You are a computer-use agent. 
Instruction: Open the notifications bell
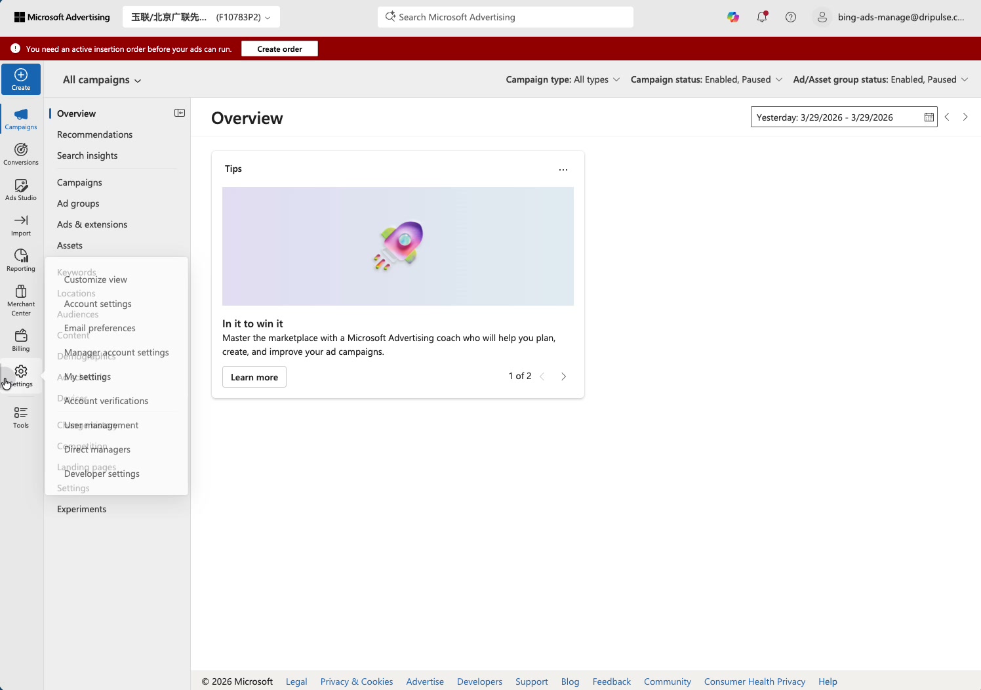pos(762,17)
